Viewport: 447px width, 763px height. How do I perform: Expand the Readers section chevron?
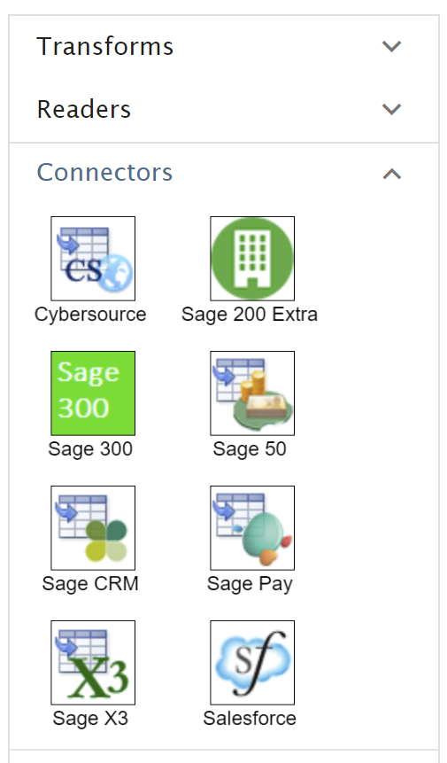391,109
